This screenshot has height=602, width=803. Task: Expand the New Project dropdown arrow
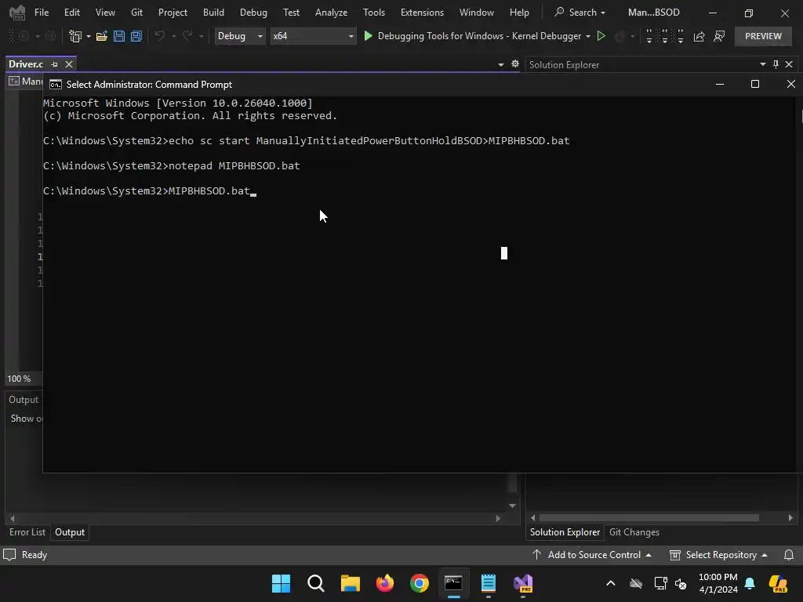coord(88,36)
